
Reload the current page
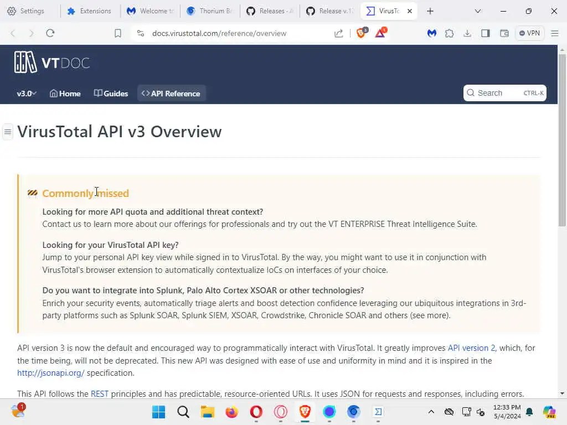[50, 33]
